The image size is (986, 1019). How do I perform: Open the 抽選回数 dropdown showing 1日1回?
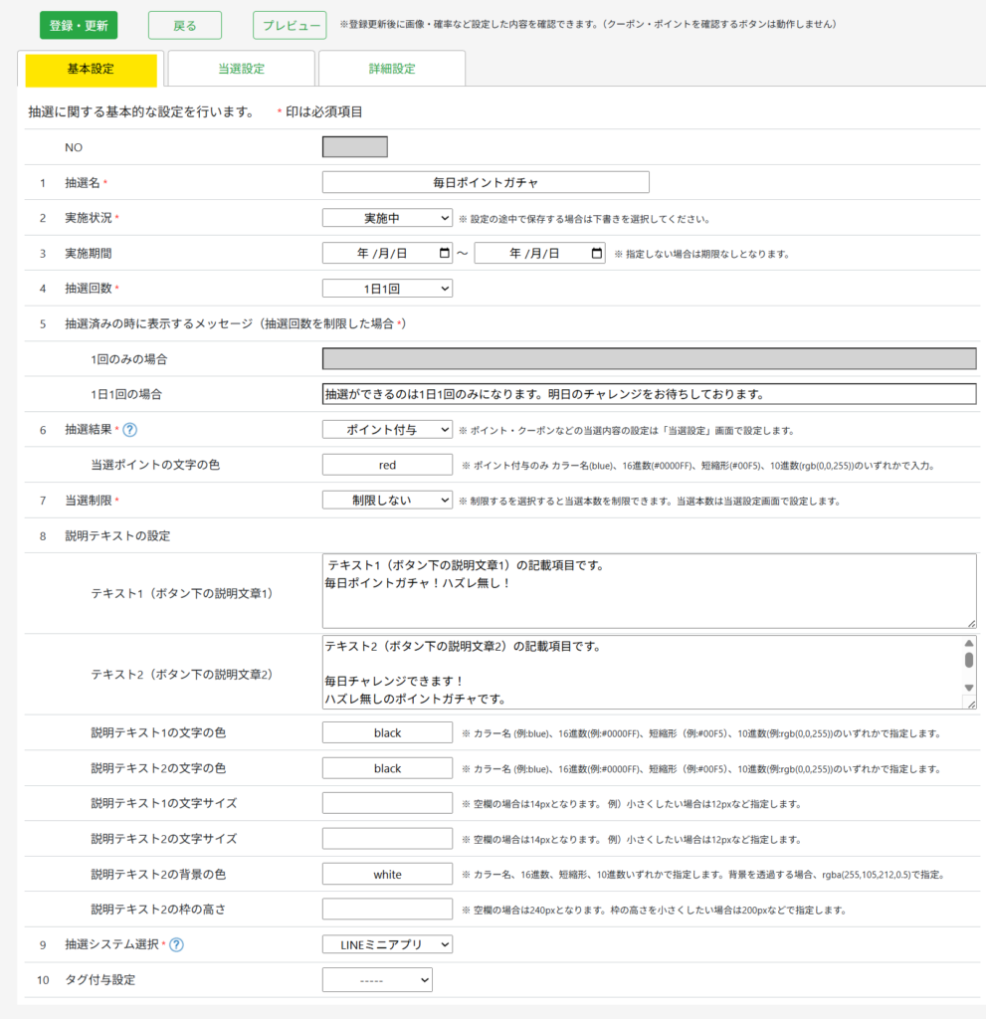point(387,288)
